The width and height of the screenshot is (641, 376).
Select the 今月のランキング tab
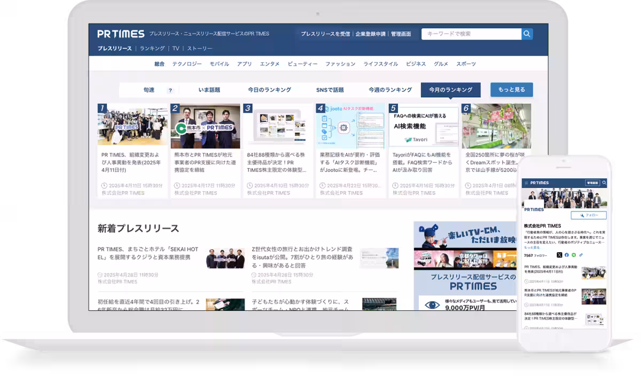pyautogui.click(x=450, y=90)
